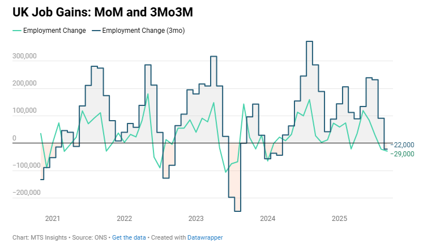The width and height of the screenshot is (423, 247).
Task: Click the 2024 x-axis label
Action: click(x=267, y=218)
